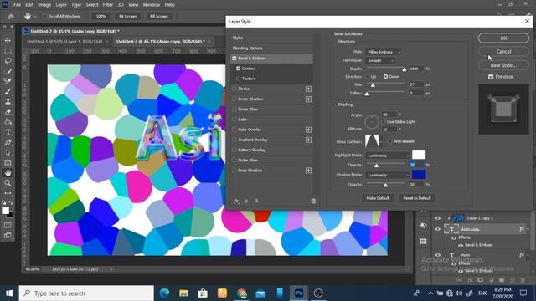Viewport: 536px width, 301px height.
Task: Select the Paint Bucket tool
Action: [x=8, y=122]
